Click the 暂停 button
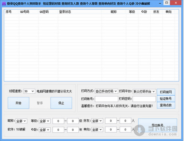 [40, 103]
